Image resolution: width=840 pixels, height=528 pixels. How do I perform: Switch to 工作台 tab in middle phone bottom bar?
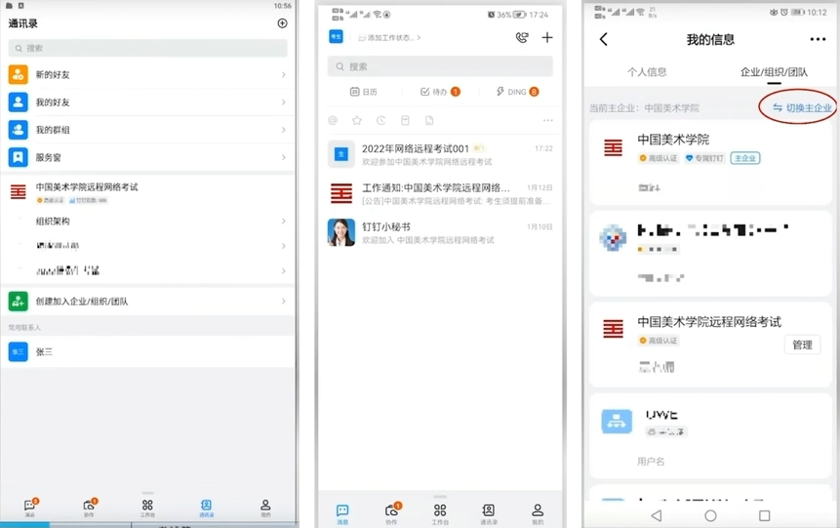click(440, 513)
